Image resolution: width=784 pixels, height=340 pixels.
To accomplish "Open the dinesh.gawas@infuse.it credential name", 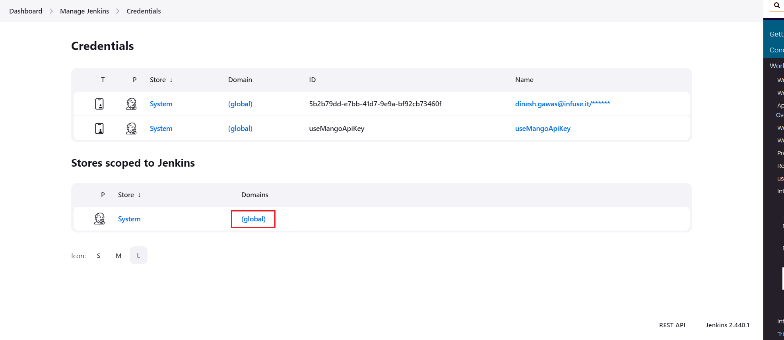I will coord(563,104).
